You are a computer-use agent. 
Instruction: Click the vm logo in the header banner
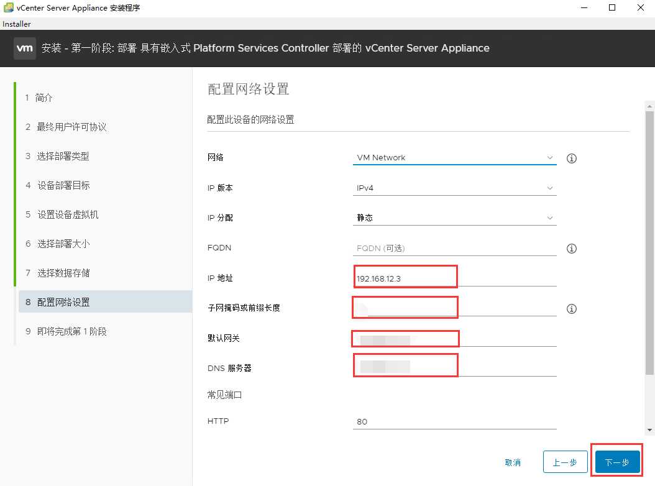tap(25, 48)
